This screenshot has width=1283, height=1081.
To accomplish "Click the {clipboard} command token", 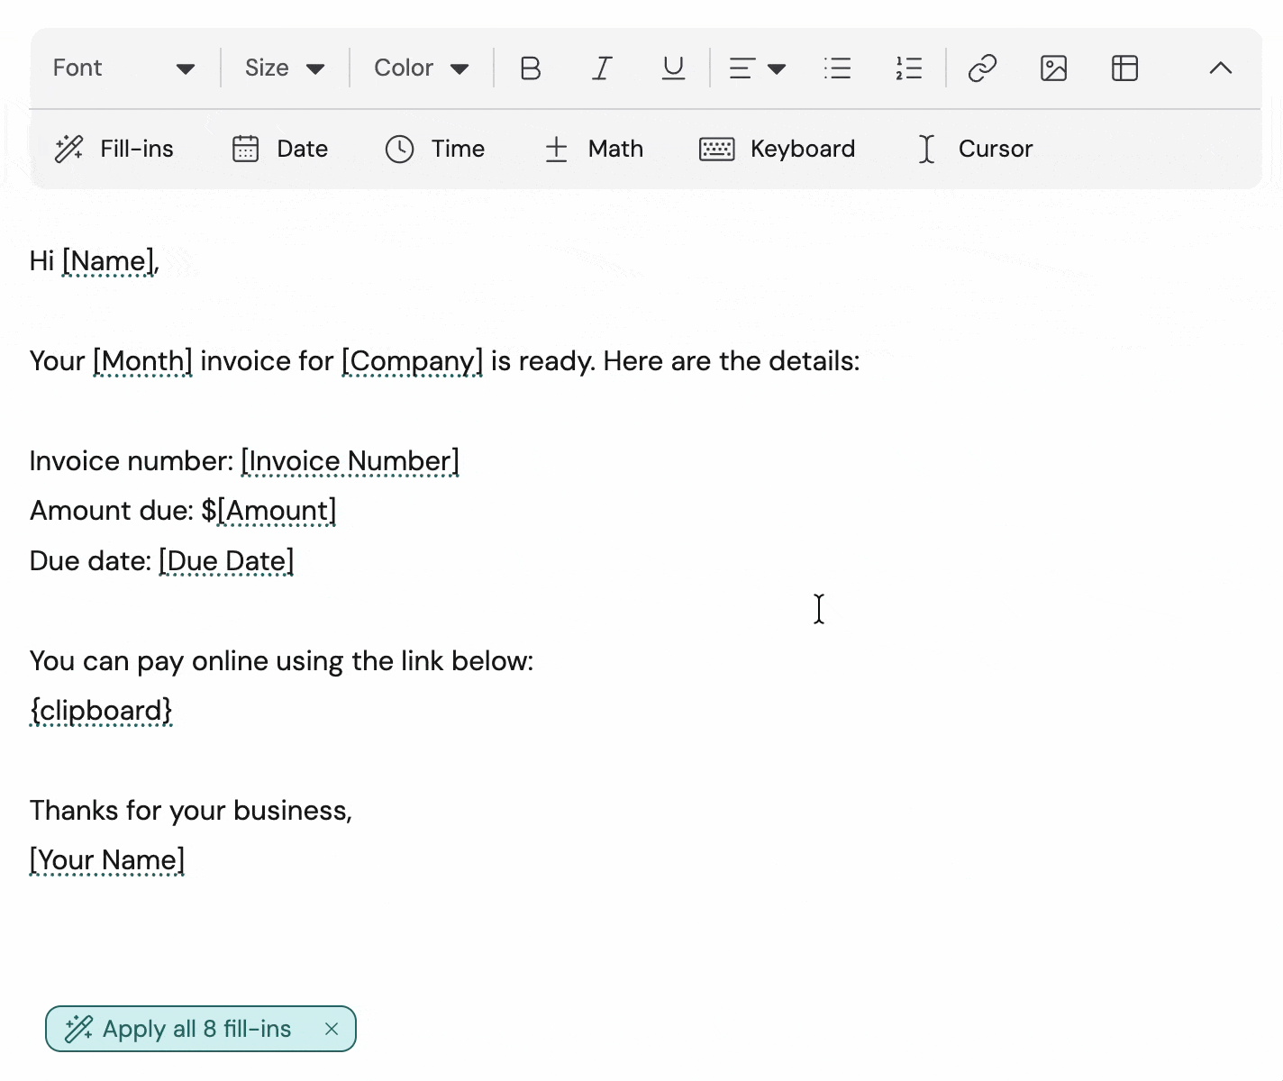I will pyautogui.click(x=101, y=711).
